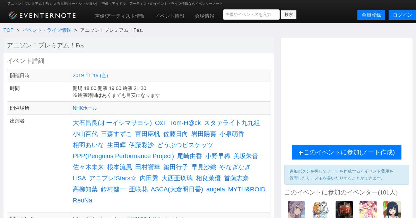The image size is (416, 218).
Task: Open performer 佐々木未来
Action: pyautogui.click(x=88, y=167)
